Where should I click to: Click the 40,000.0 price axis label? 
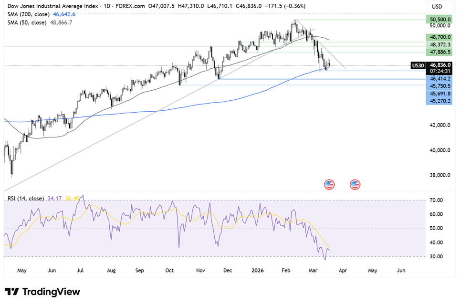click(x=440, y=150)
